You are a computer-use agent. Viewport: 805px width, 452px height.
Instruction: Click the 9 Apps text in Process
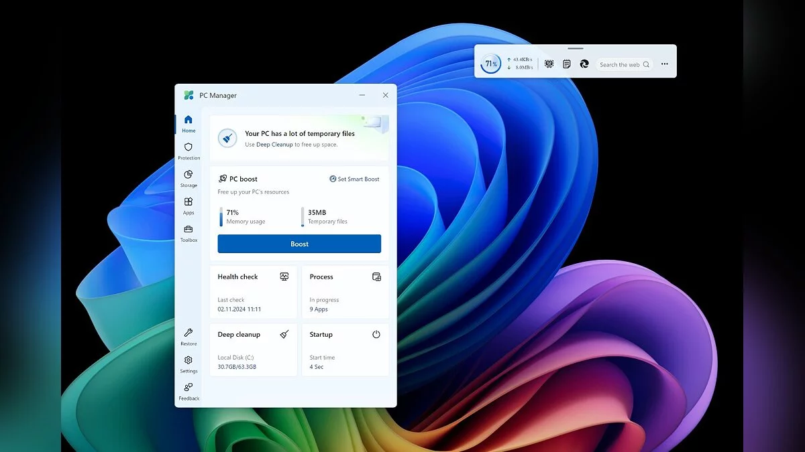pos(319,309)
